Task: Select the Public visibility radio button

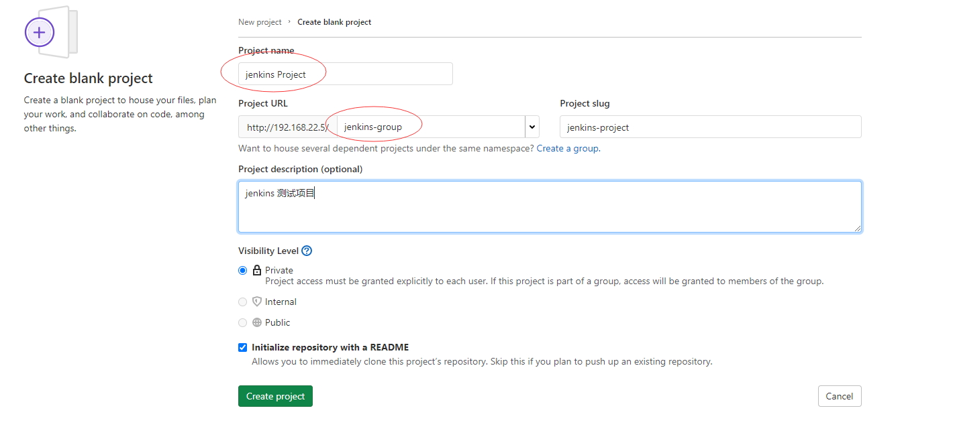Action: coord(243,322)
